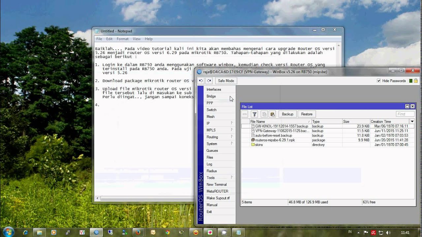Screen dimensions: 422x237
Task: Click the Find field in File List
Action: coord(405,114)
